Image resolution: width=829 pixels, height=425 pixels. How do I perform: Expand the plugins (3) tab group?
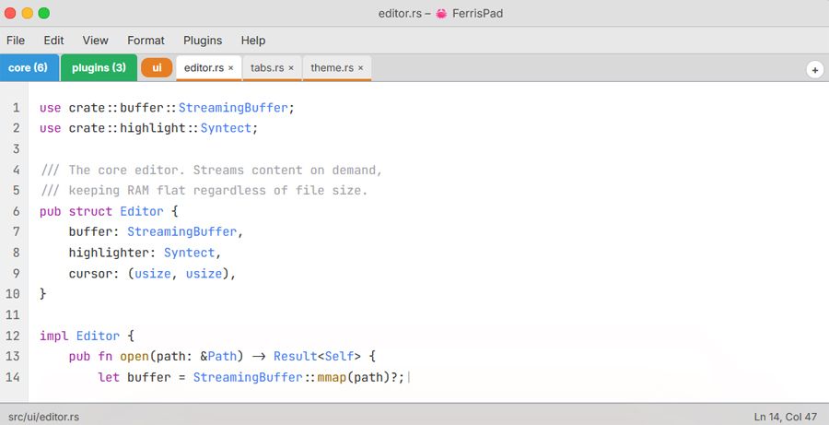(99, 67)
